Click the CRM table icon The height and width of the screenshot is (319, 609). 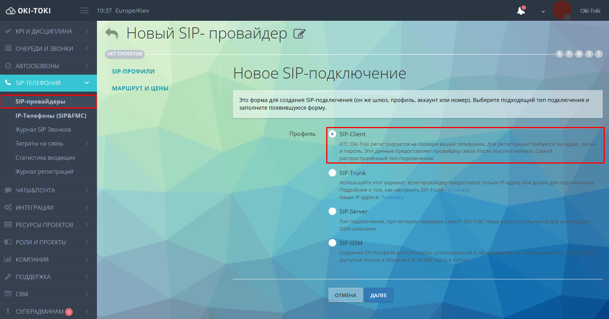tap(8, 294)
